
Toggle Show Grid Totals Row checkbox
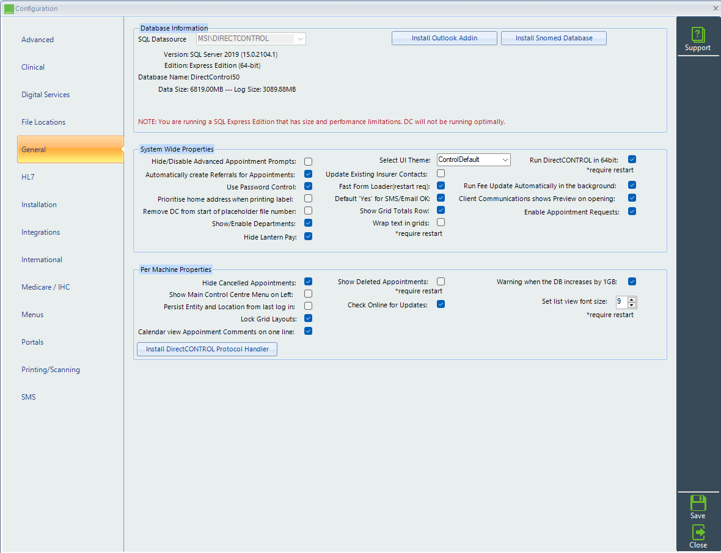441,210
